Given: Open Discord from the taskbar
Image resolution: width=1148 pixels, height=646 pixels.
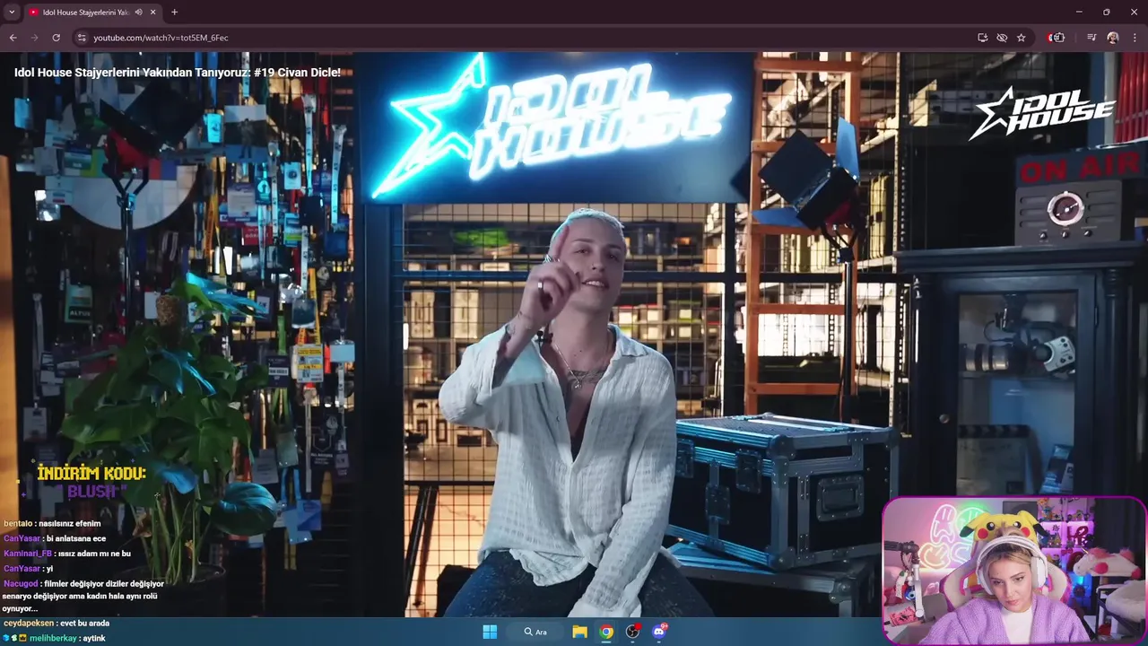Looking at the screenshot, I should pos(660,632).
